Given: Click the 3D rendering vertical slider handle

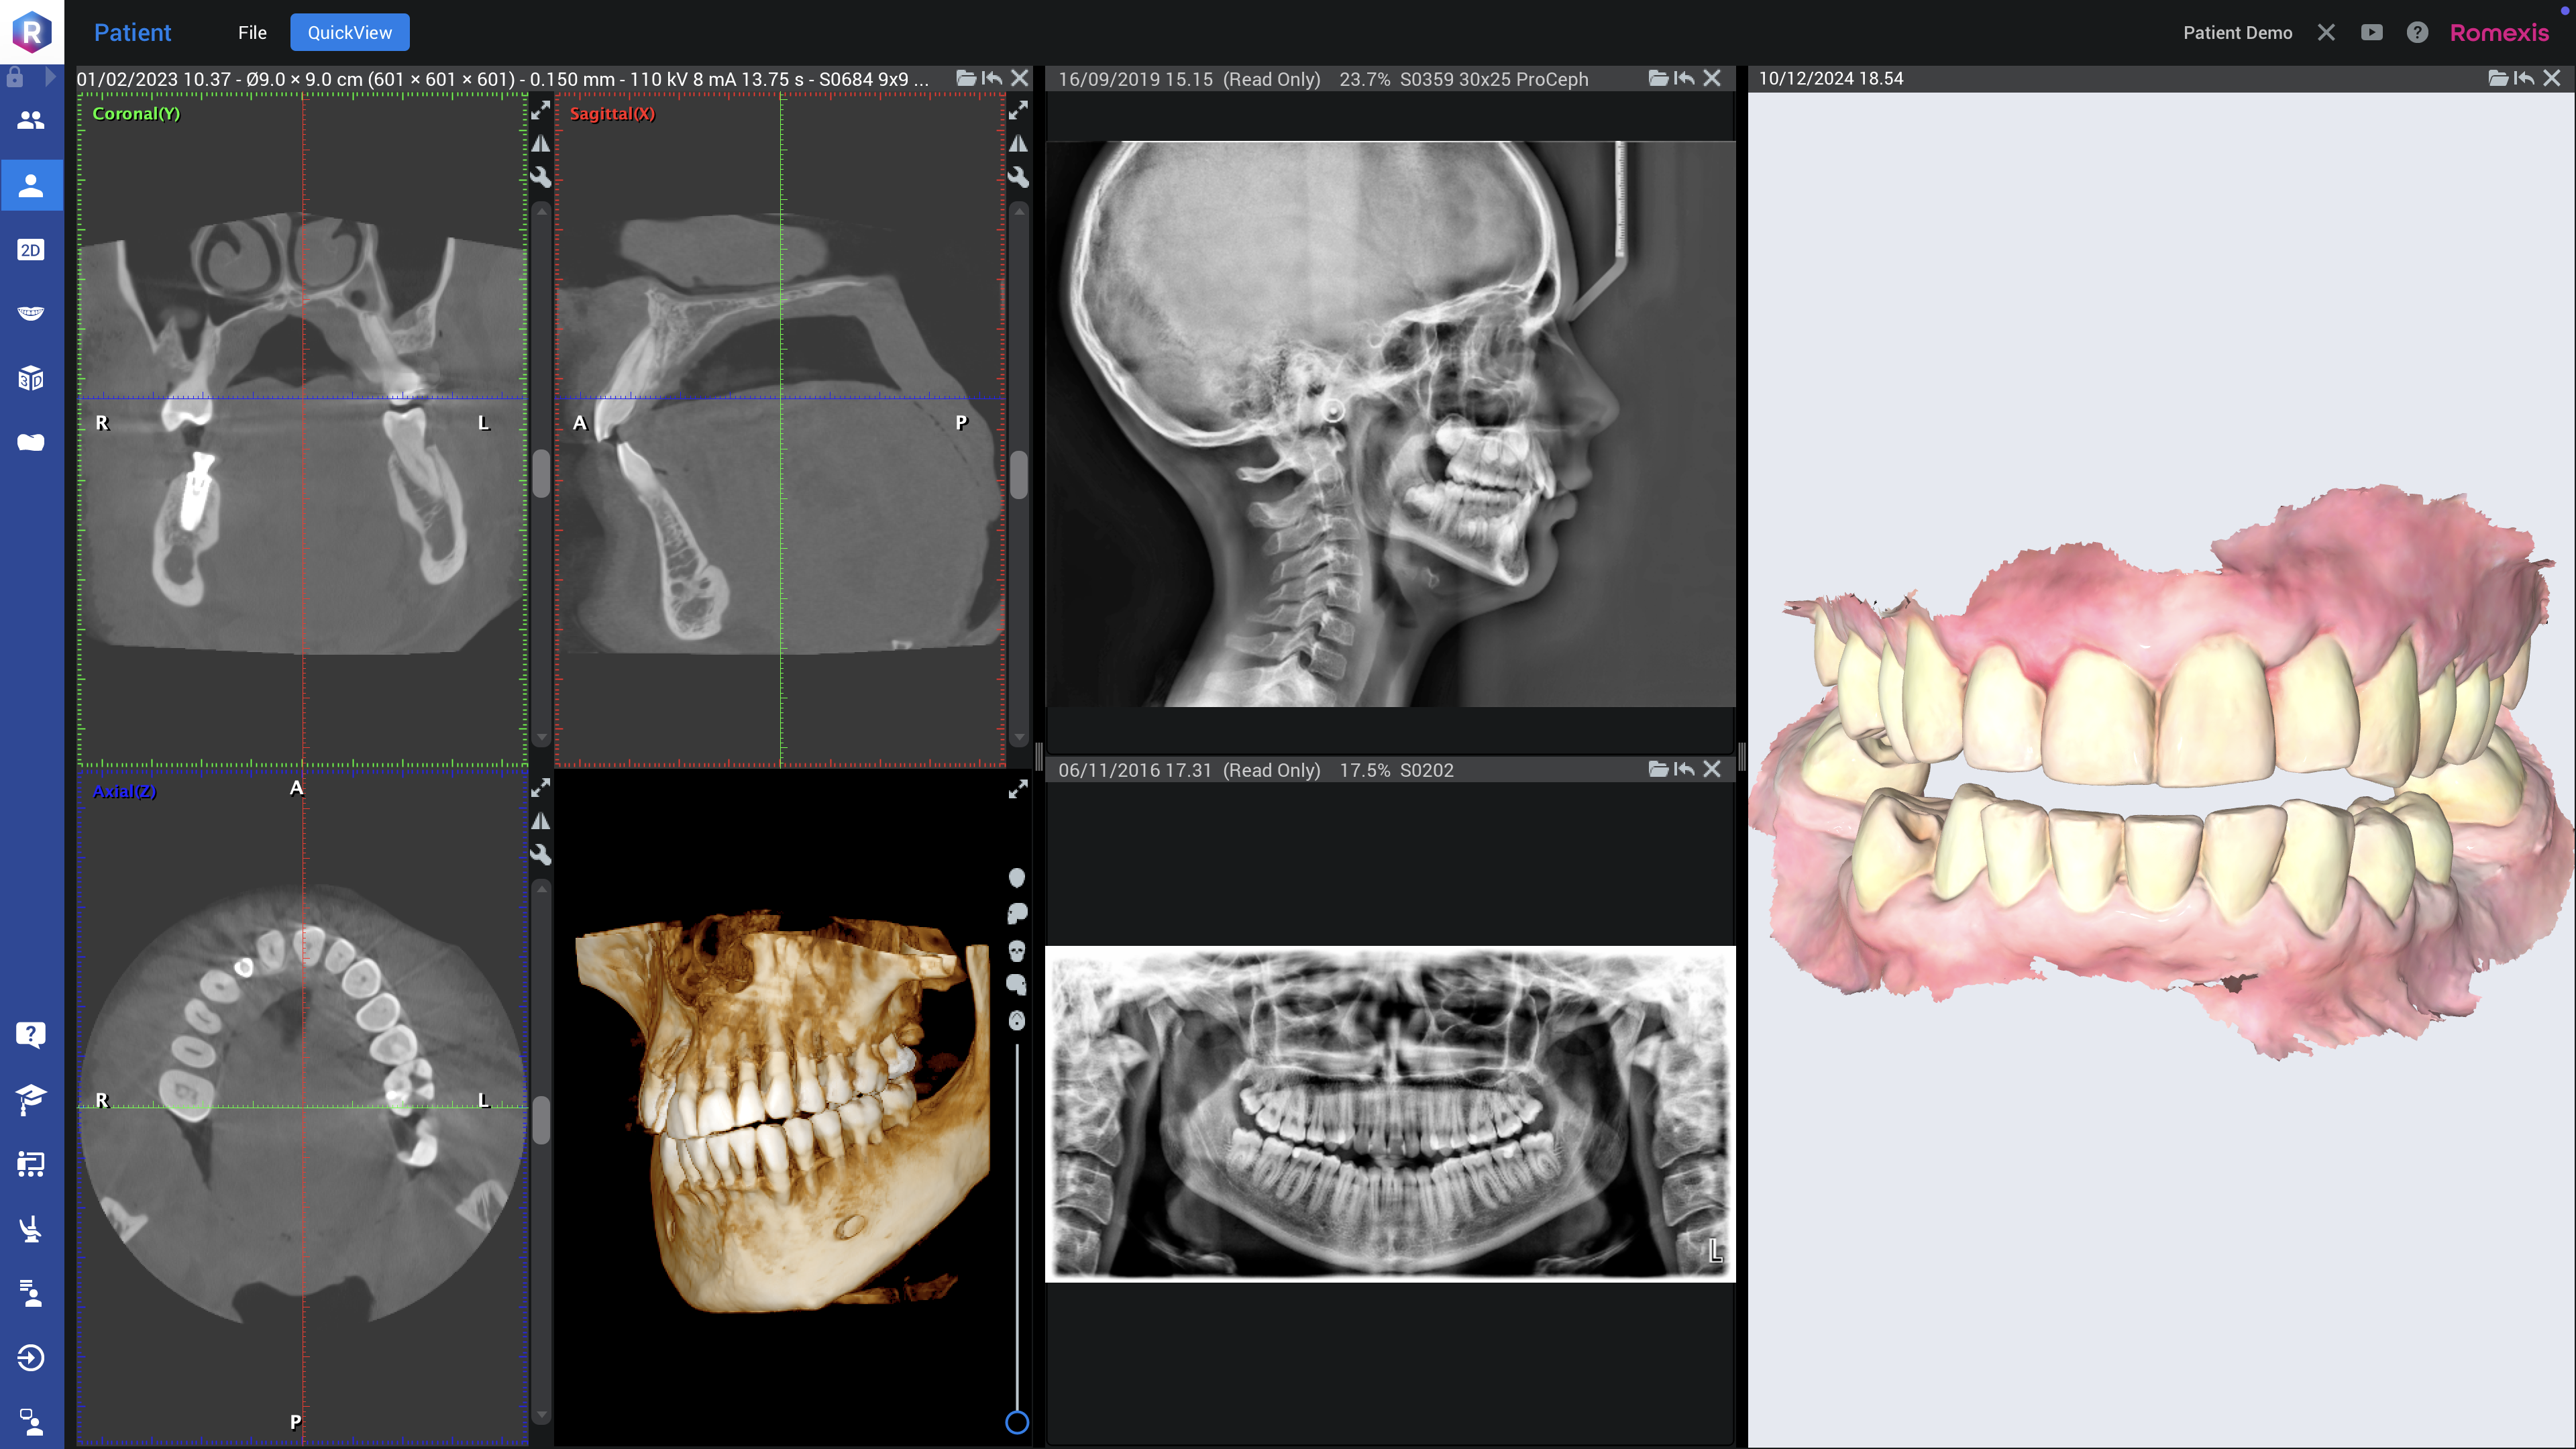Looking at the screenshot, I should pos(1017,1422).
